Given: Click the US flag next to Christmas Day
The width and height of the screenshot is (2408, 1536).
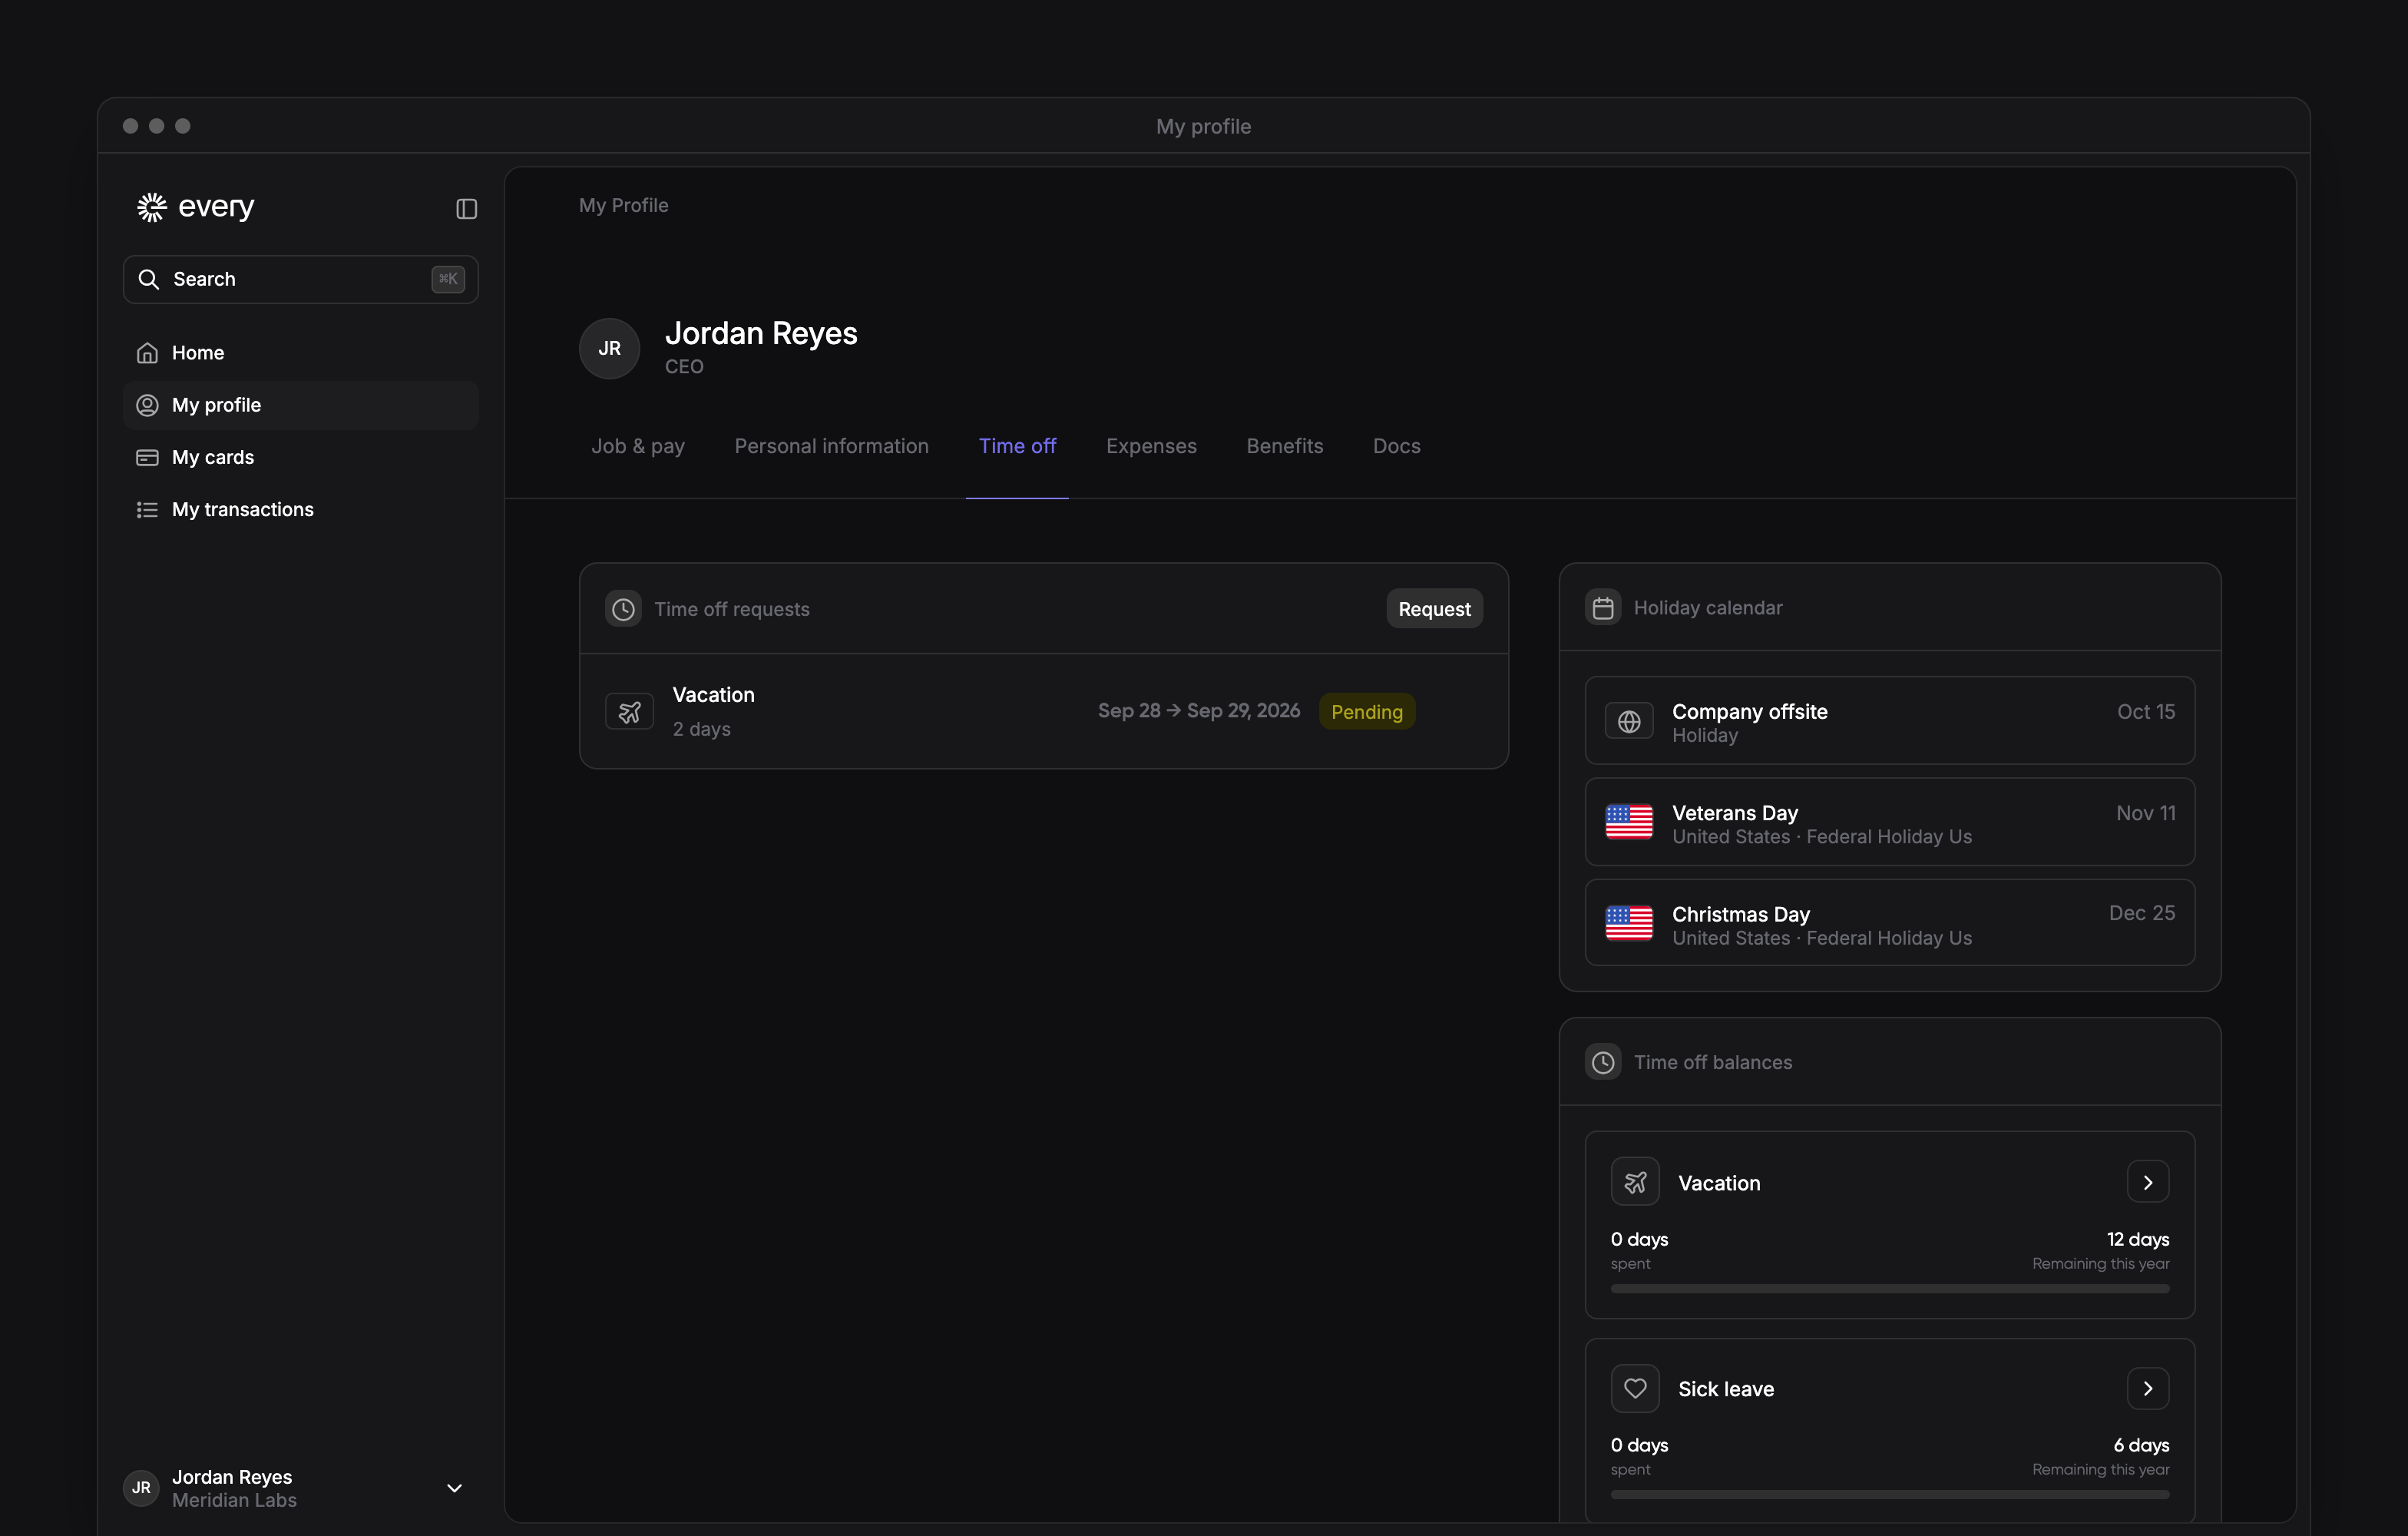Looking at the screenshot, I should (1629, 923).
